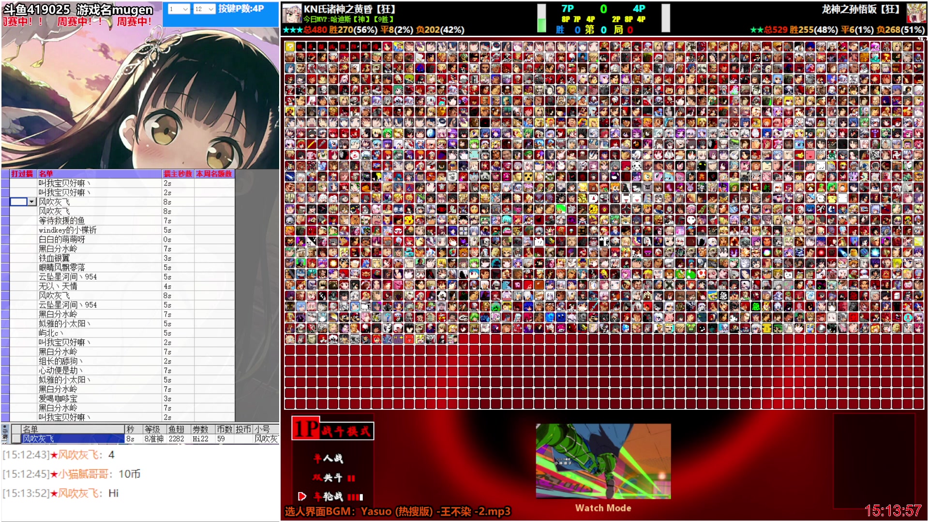Click the 投币 column header
This screenshot has width=929, height=522.
243,429
